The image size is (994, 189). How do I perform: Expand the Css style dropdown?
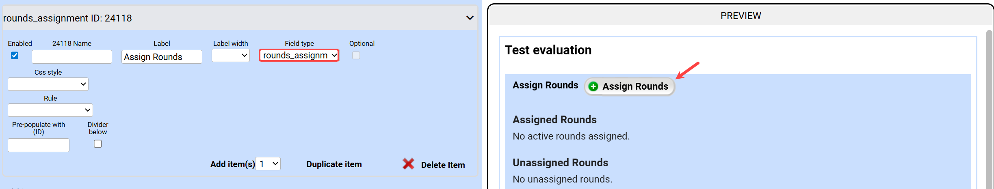48,84
